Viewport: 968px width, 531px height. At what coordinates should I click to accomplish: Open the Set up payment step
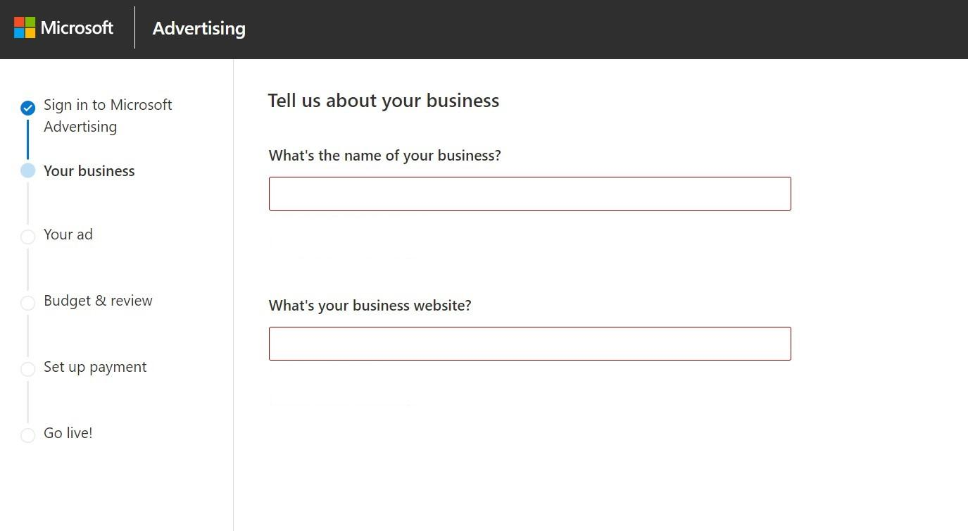pyautogui.click(x=95, y=367)
